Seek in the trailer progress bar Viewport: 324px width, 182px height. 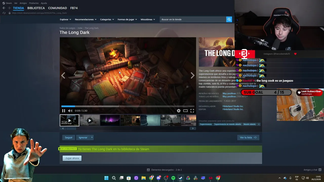tap(128, 106)
